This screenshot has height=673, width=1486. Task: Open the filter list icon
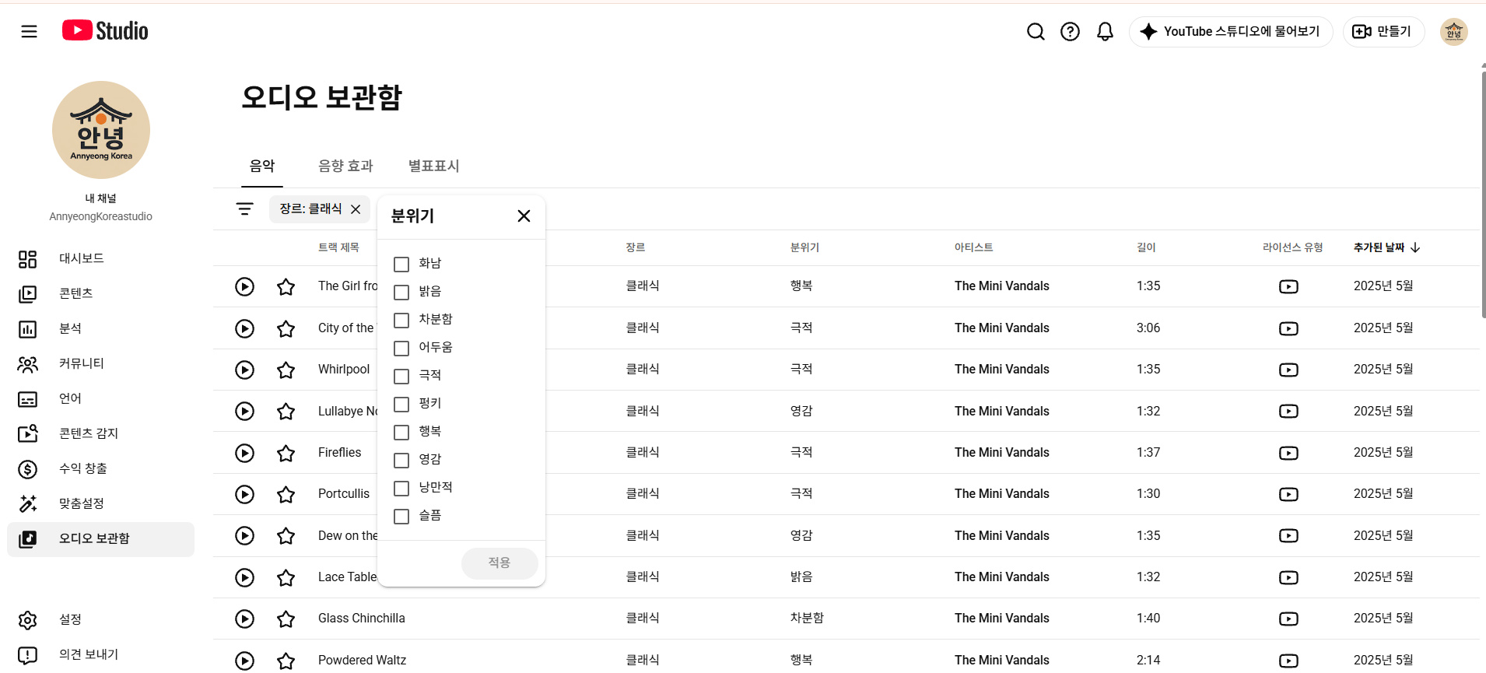pos(244,209)
